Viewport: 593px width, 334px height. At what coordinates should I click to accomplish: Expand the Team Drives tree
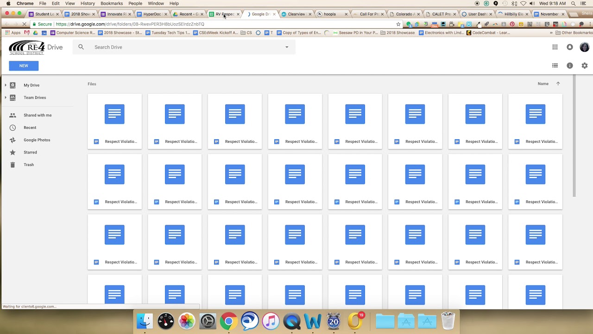pos(6,97)
